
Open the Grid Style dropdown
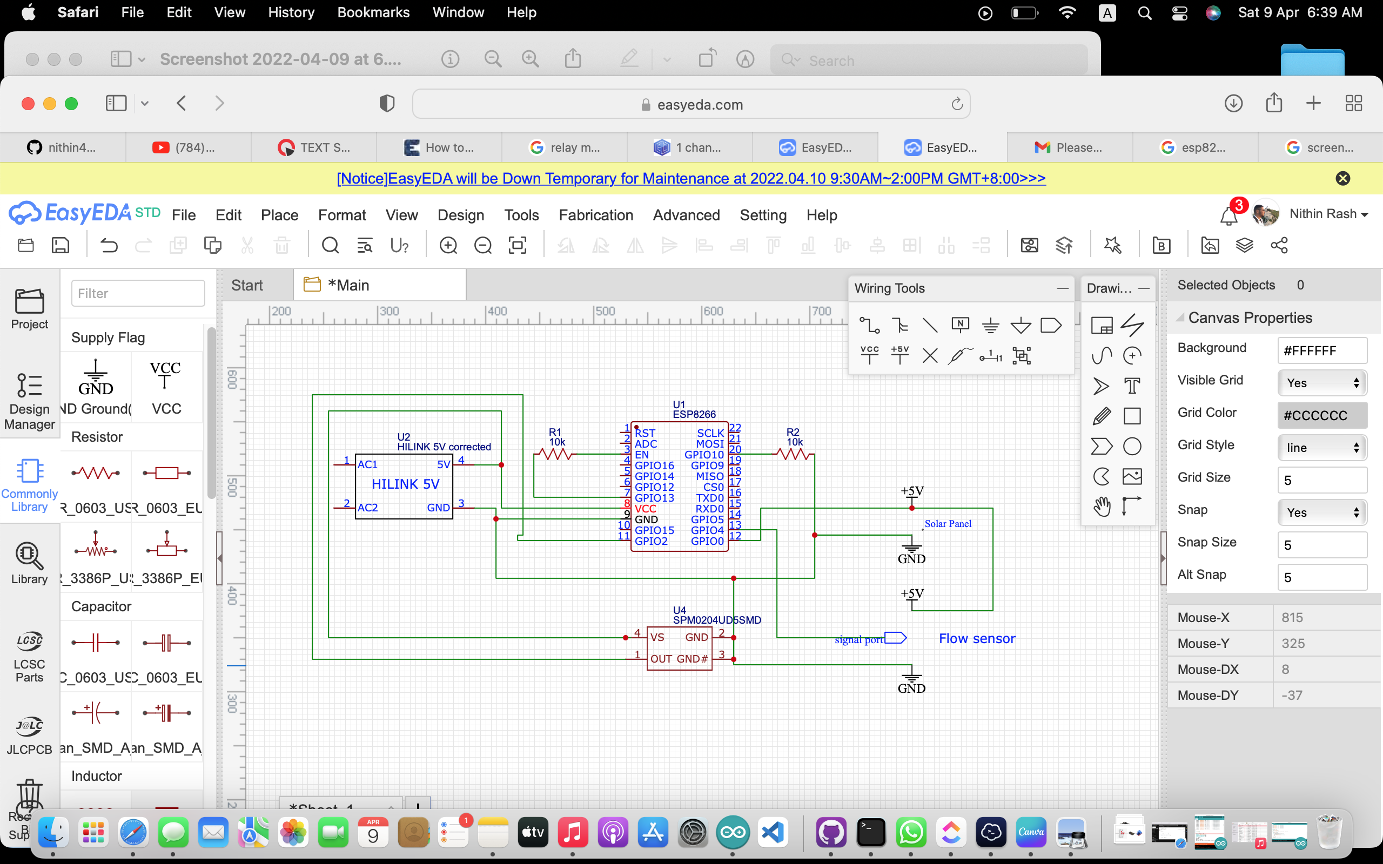1322,448
